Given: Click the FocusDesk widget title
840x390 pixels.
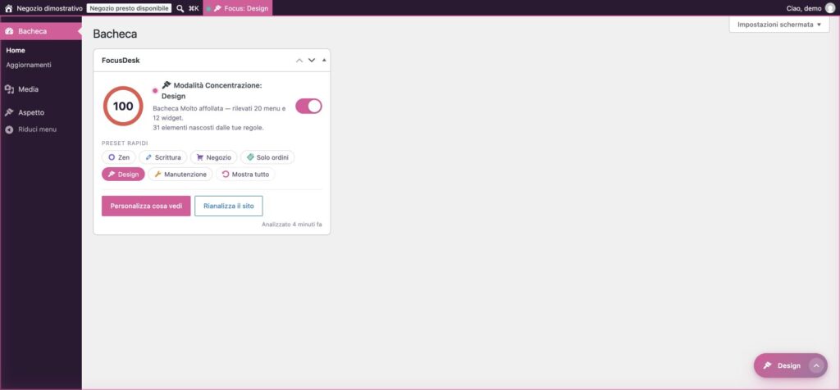Looking at the screenshot, I should click(x=121, y=61).
